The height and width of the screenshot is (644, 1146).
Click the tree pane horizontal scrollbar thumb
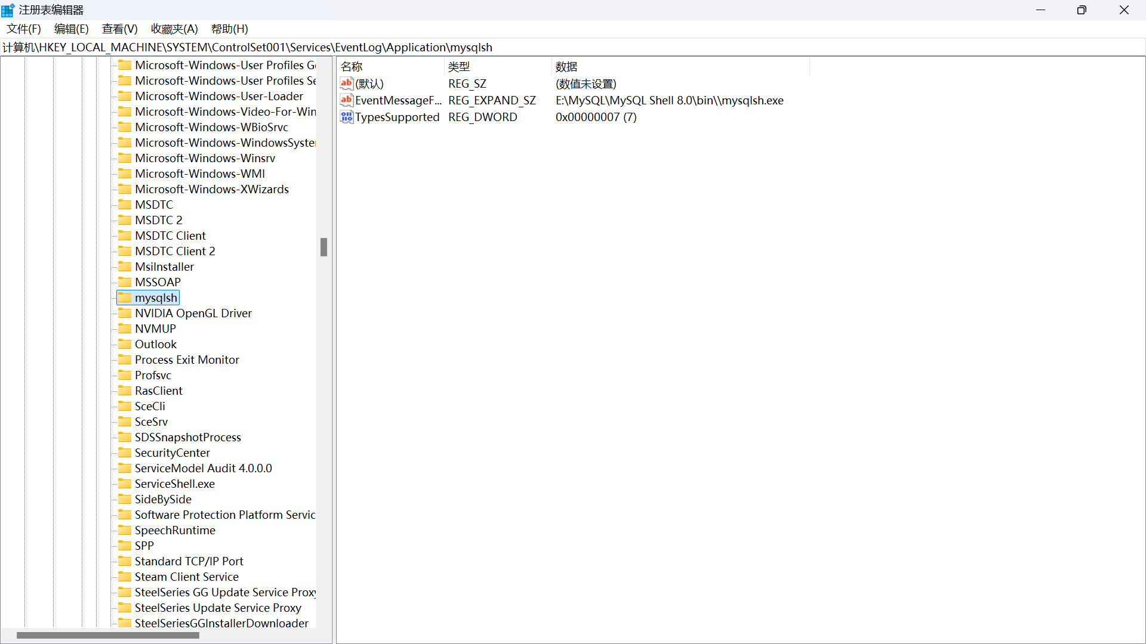point(107,636)
